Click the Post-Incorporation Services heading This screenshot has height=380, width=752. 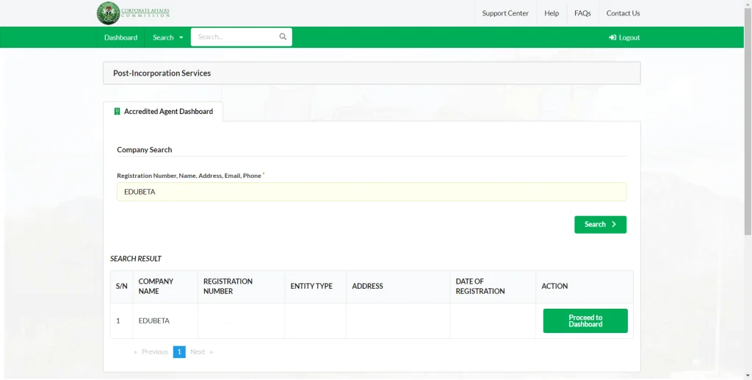pyautogui.click(x=162, y=74)
